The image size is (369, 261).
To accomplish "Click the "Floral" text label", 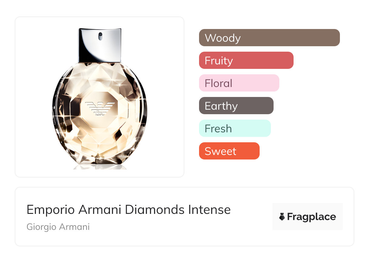I will 218,83.
